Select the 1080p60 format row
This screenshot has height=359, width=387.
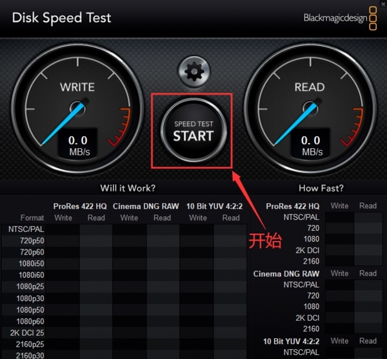pyautogui.click(x=124, y=321)
